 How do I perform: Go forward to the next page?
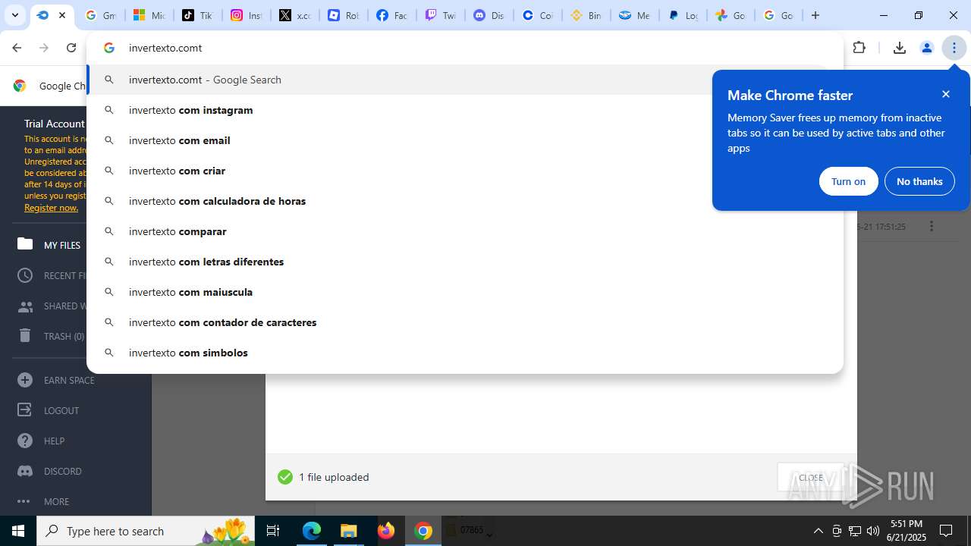click(44, 48)
